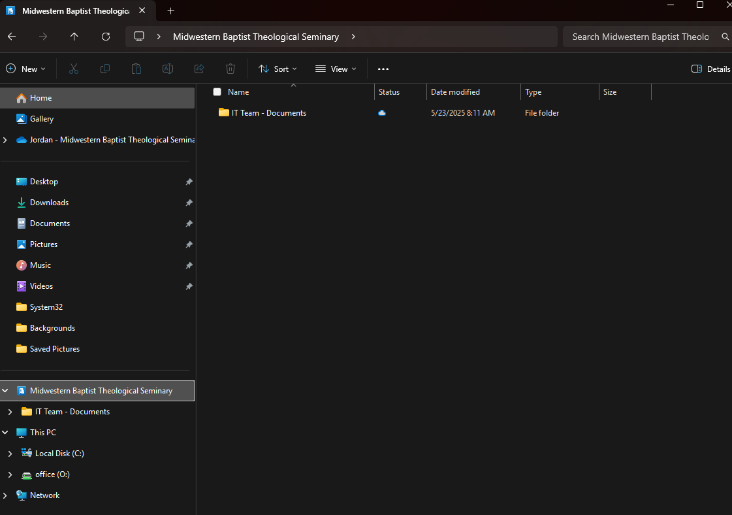Open the Details pane
This screenshot has width=732, height=515.
point(710,69)
